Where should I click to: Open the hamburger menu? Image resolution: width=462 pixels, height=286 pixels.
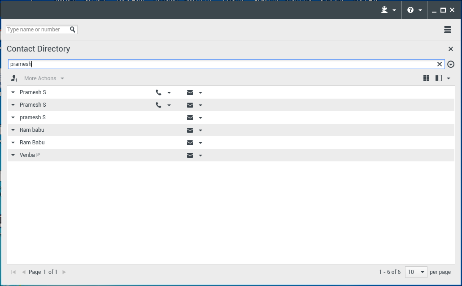[447, 29]
